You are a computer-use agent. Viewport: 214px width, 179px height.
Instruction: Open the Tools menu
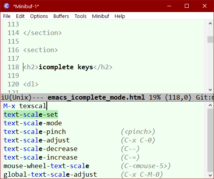pos(80,16)
